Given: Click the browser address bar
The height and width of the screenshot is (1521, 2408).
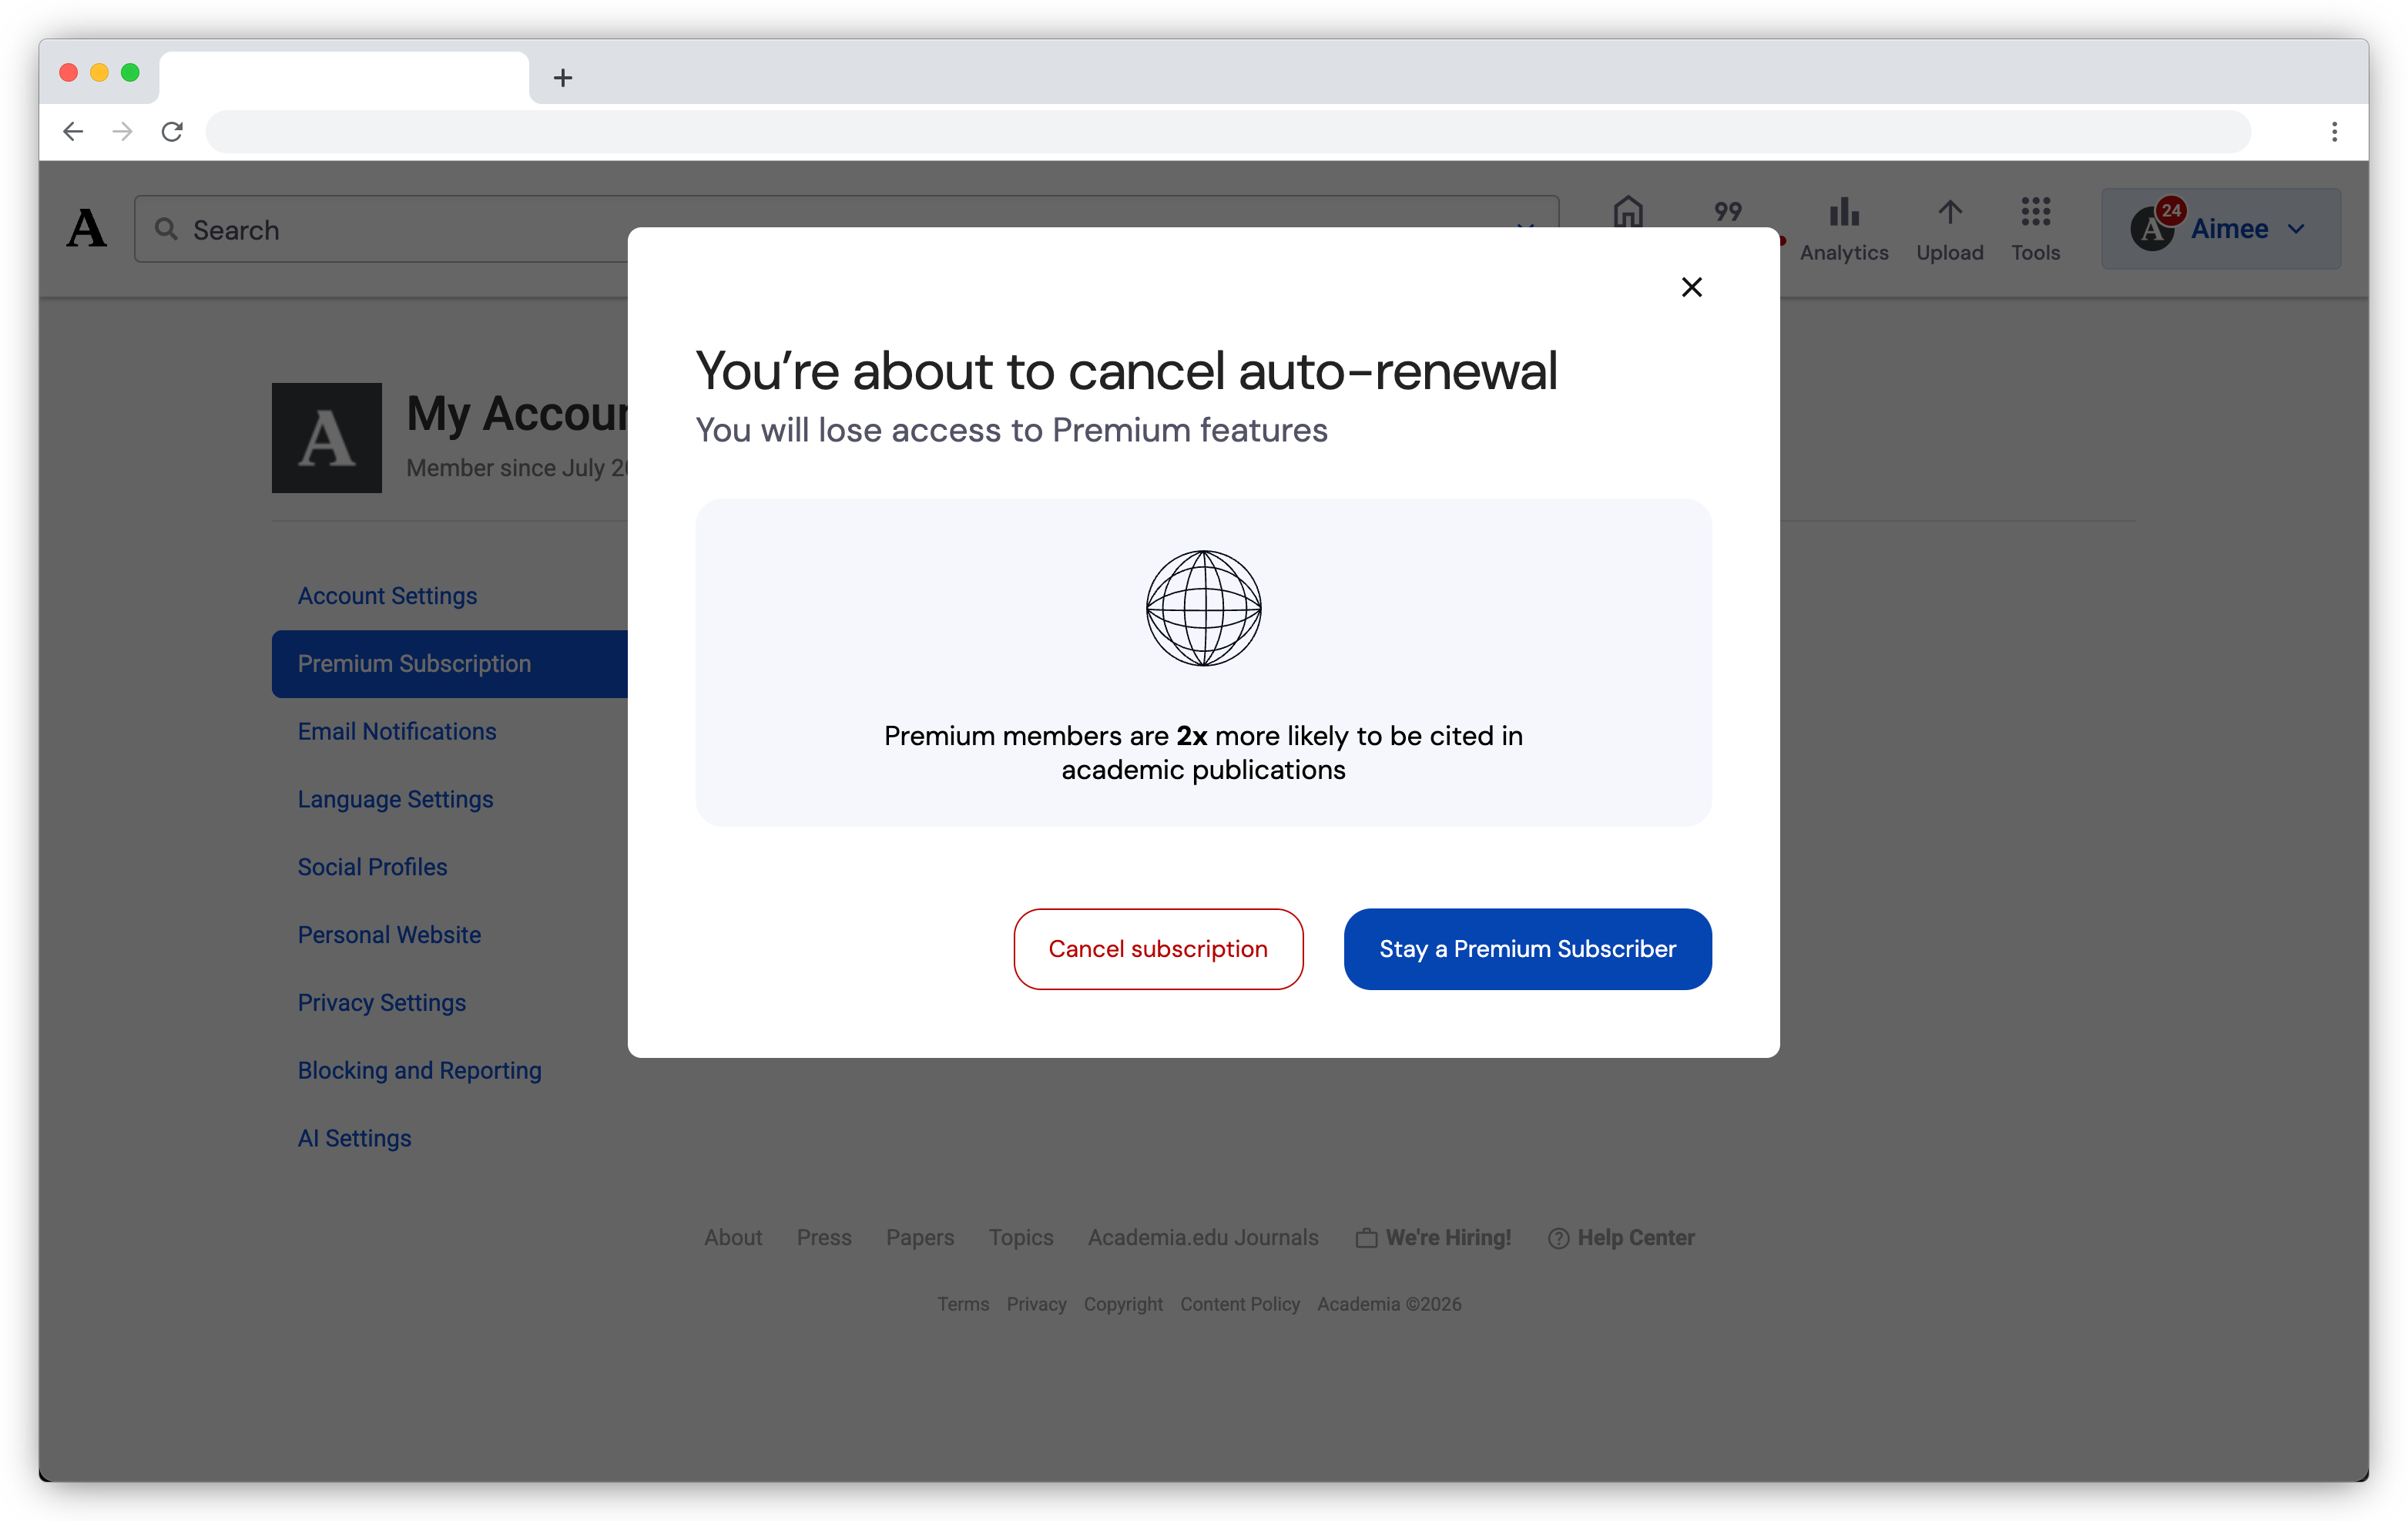Looking at the screenshot, I should coord(1228,131).
